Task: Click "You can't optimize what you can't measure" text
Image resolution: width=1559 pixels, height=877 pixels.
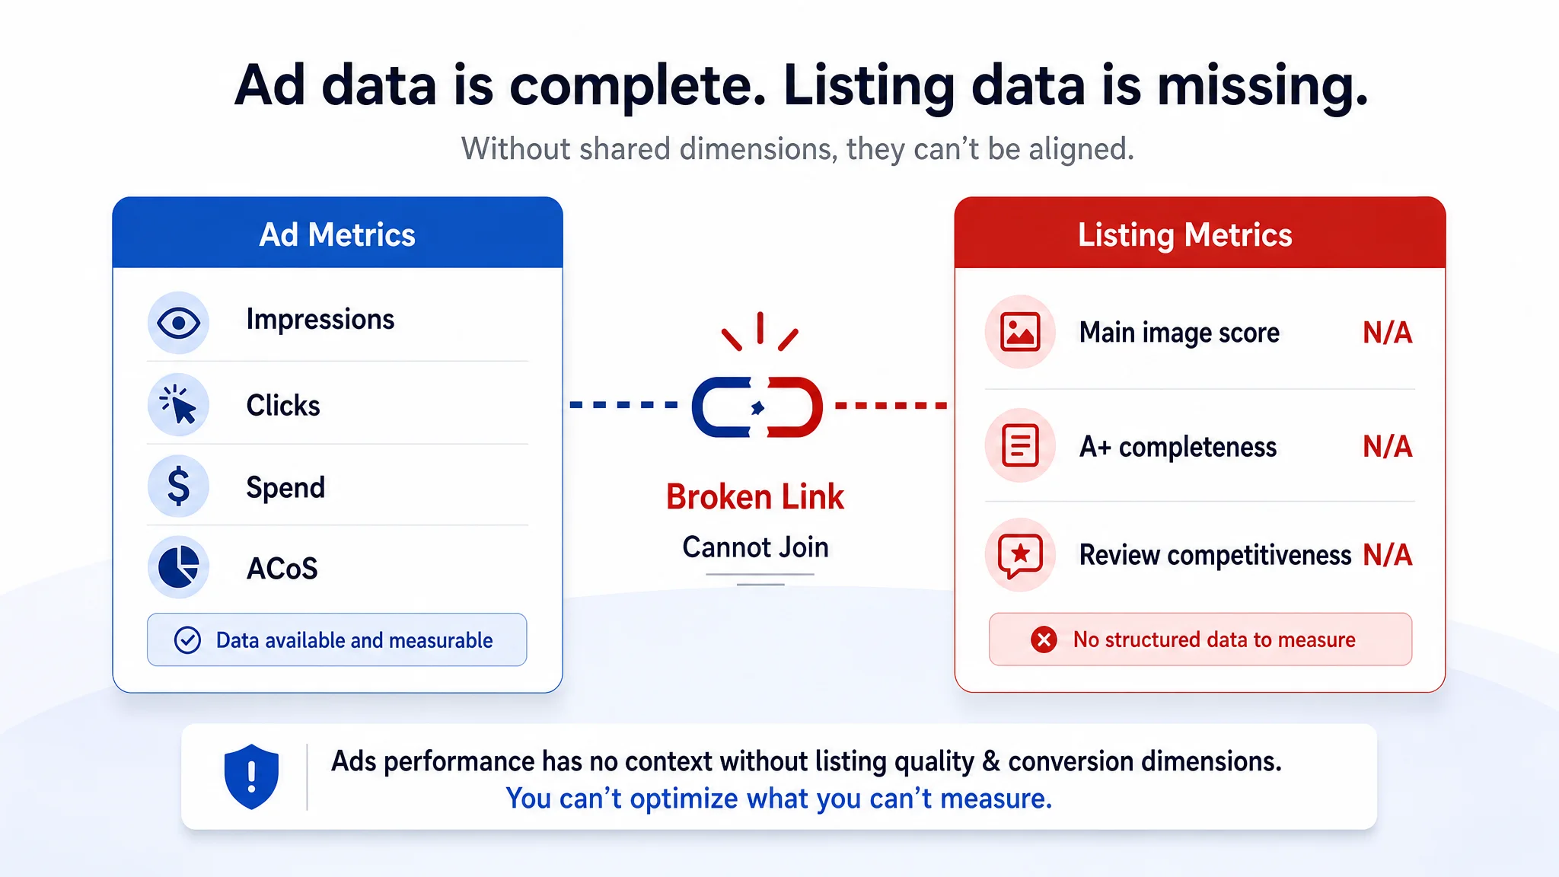Action: pyautogui.click(x=779, y=799)
